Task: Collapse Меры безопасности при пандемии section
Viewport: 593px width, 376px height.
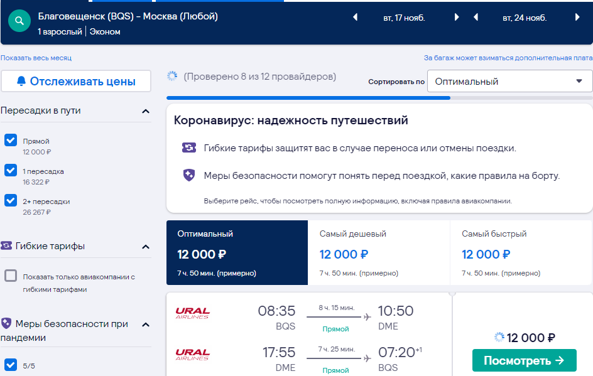Action: (x=146, y=325)
